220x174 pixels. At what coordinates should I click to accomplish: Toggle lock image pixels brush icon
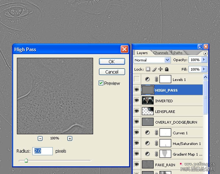(154, 69)
